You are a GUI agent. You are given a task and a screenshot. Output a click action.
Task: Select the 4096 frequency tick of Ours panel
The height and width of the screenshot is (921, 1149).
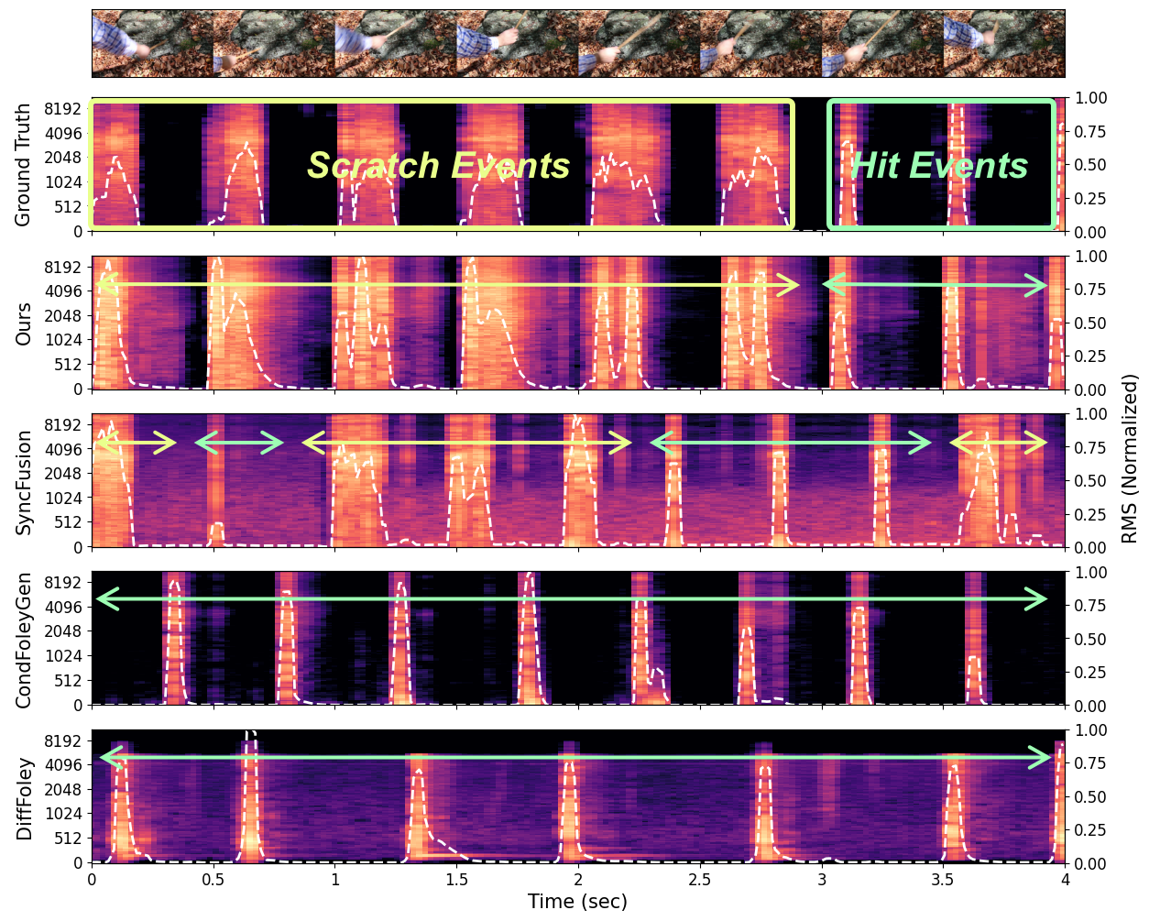coord(63,291)
